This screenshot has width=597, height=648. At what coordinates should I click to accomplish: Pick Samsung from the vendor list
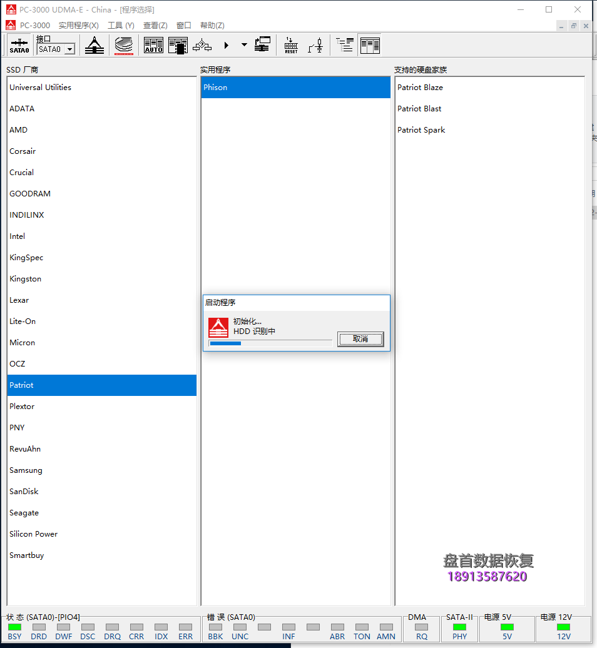pos(102,470)
